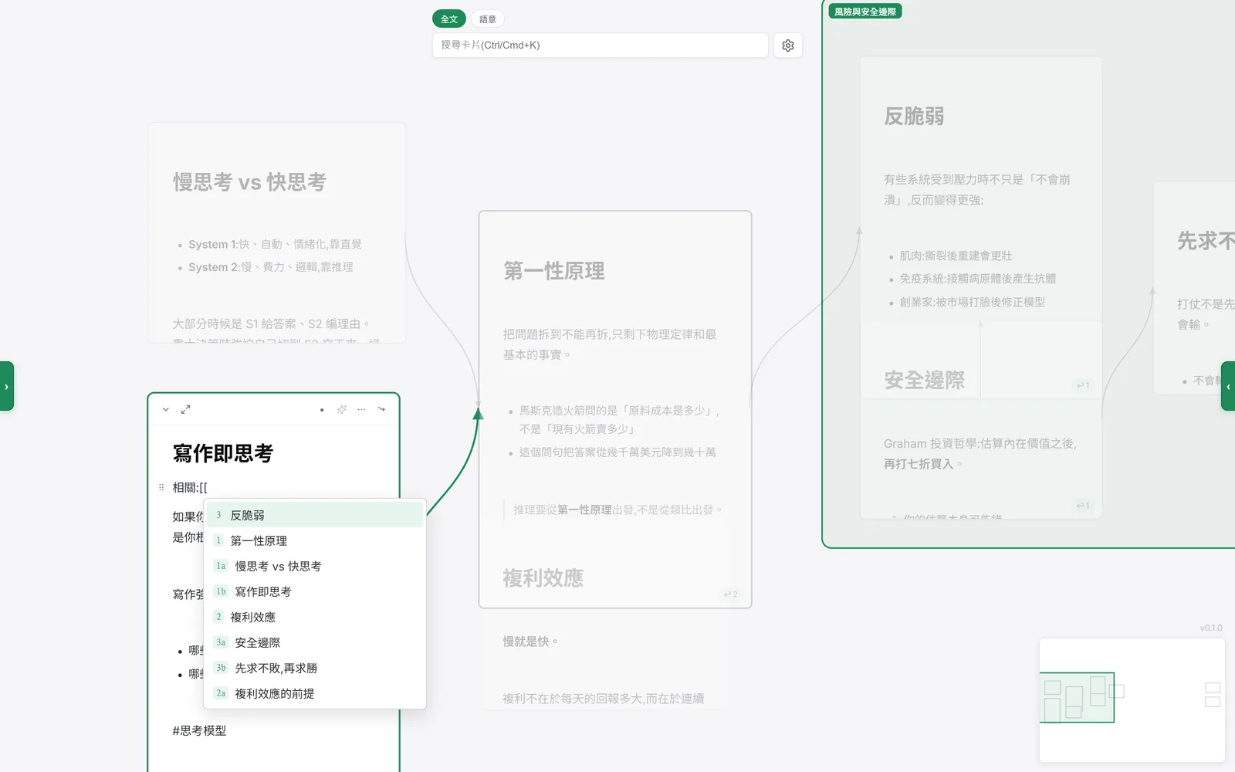Click the 寫作即思考 card title
The width and height of the screenshot is (1235, 772).
coord(223,453)
